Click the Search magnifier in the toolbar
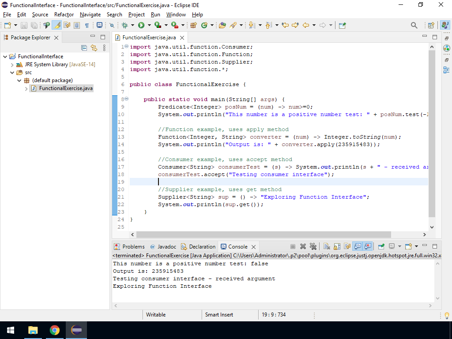Screen dimensions: 452x339 (x=414, y=26)
